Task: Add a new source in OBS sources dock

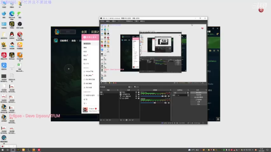Action: tap(121, 120)
